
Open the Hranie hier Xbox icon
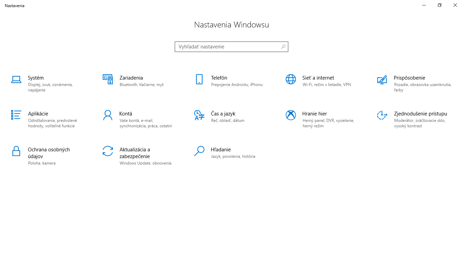pos(291,115)
